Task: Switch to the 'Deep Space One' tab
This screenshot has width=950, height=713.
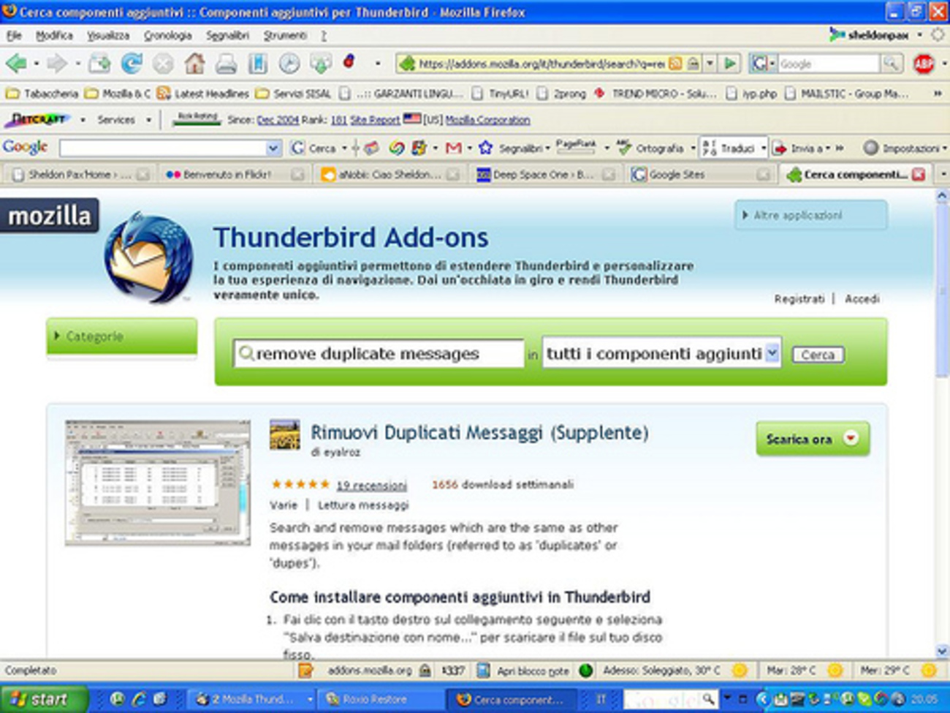Action: (x=546, y=174)
